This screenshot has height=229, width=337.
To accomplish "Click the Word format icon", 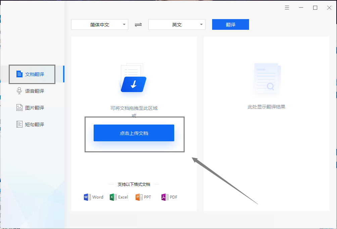I will pyautogui.click(x=87, y=197).
